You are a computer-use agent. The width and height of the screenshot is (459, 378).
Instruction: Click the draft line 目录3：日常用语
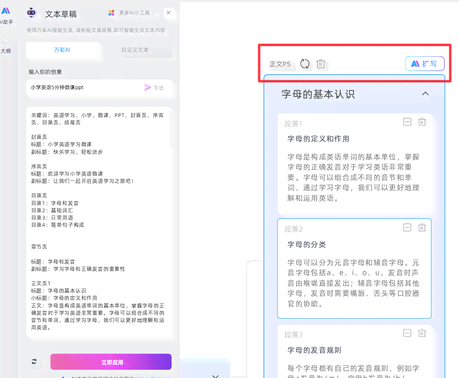click(52, 218)
